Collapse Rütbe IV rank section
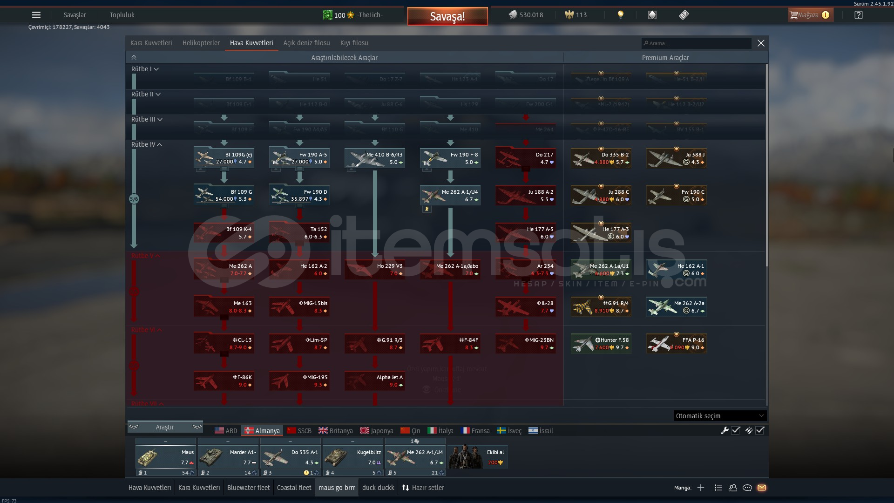This screenshot has height=503, width=894. 147,144
